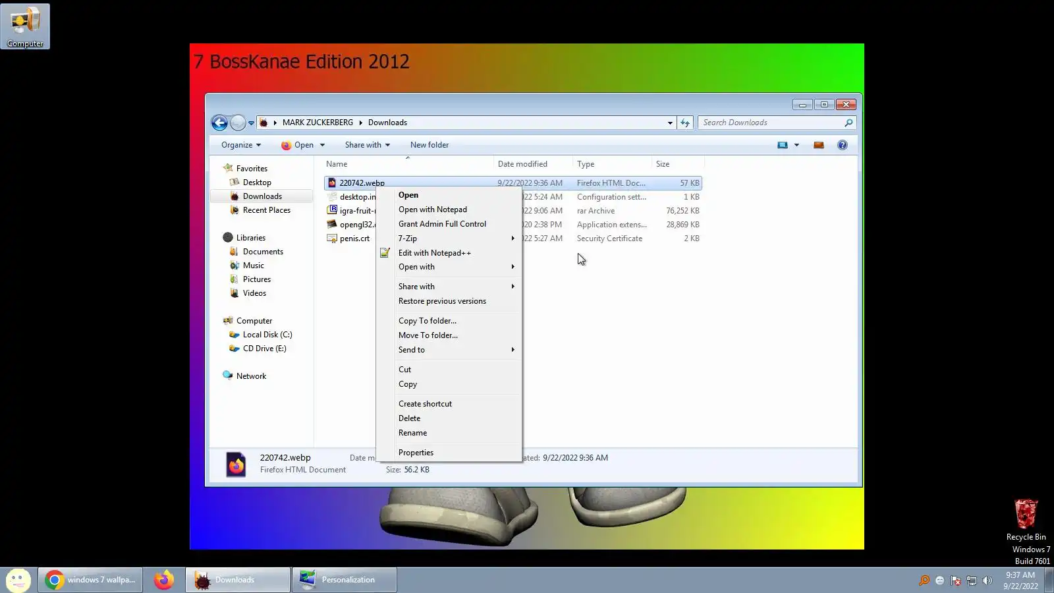Open the Action Center flag tray icon
The width and height of the screenshot is (1054, 593).
pyautogui.click(x=956, y=580)
